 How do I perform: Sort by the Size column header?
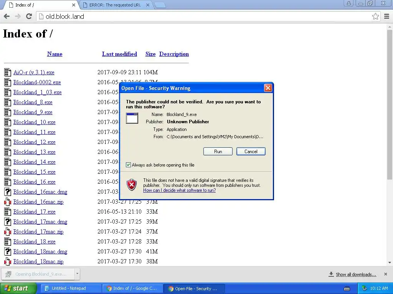coord(150,54)
